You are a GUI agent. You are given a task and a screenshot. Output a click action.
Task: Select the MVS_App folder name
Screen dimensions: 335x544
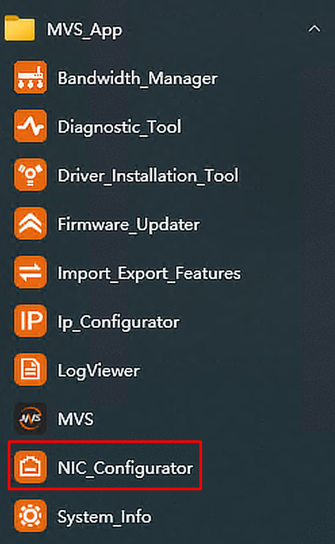coord(84,30)
